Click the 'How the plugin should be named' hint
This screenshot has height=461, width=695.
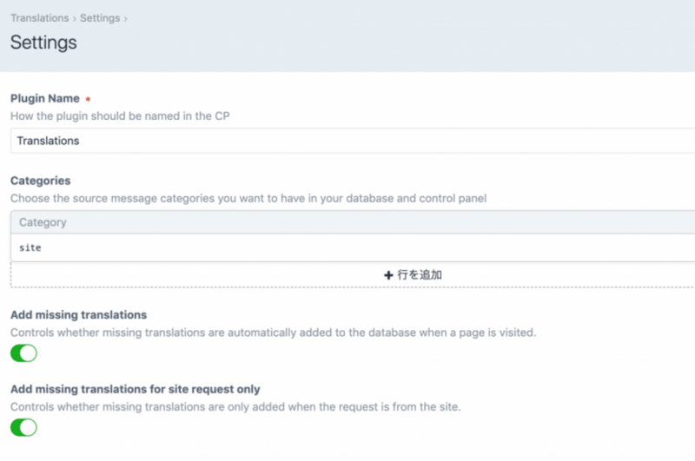click(x=119, y=115)
